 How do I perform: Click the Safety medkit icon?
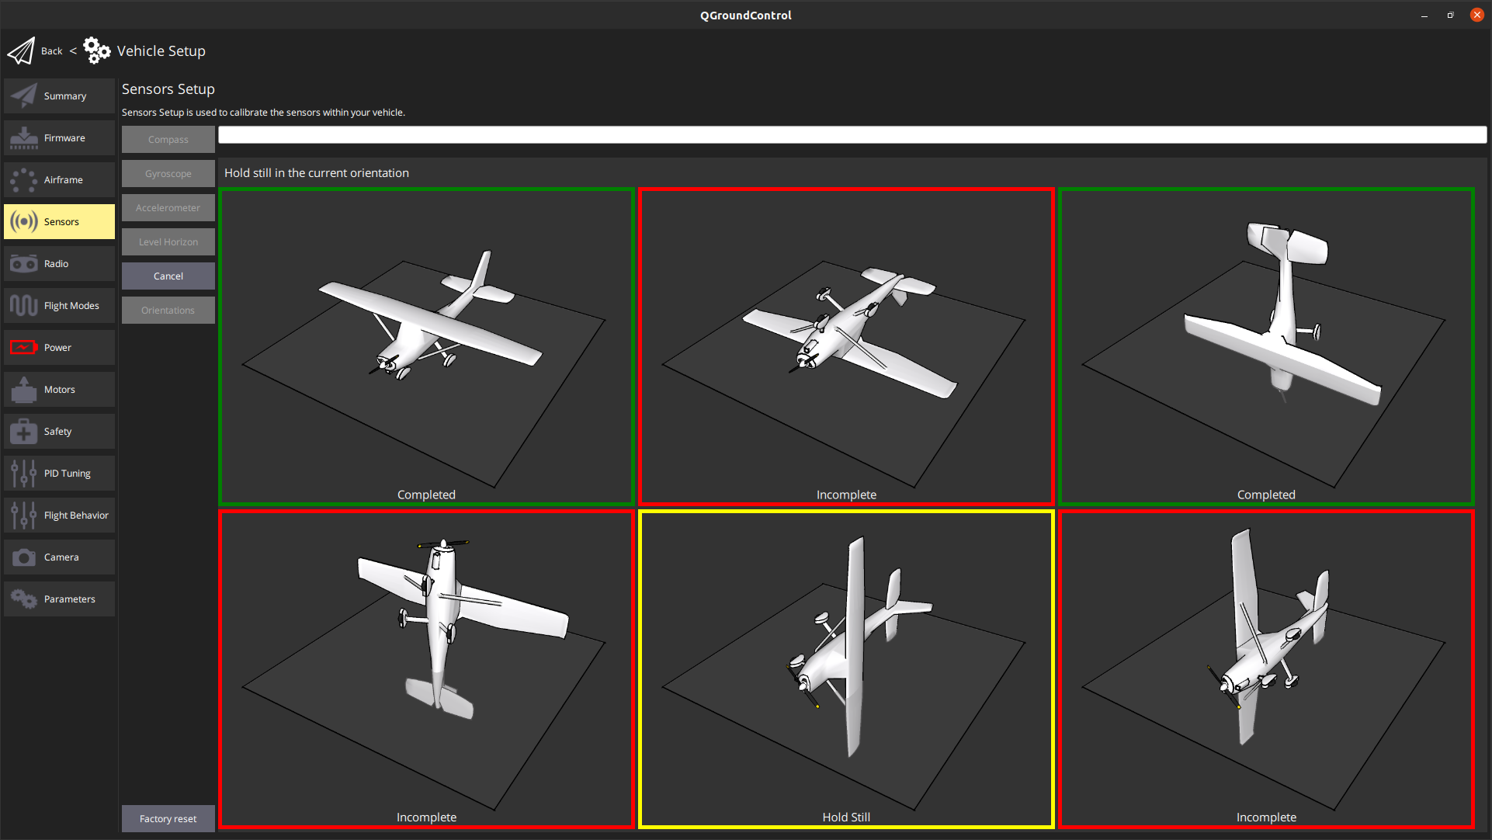coord(24,431)
